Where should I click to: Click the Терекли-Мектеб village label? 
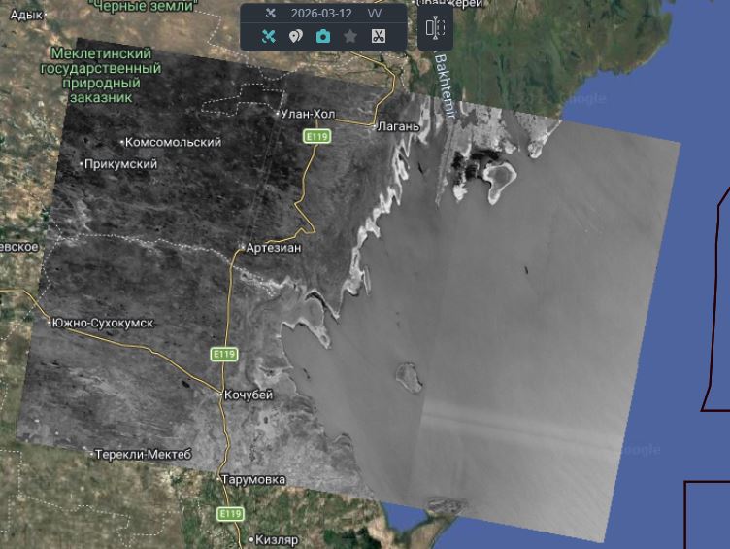pos(146,454)
